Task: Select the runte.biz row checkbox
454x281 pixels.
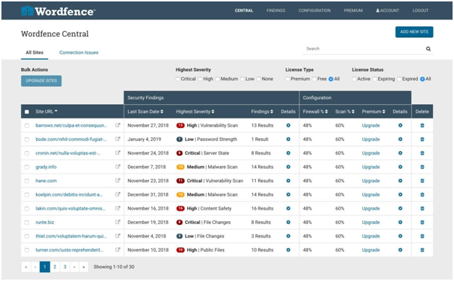Action: [27, 222]
